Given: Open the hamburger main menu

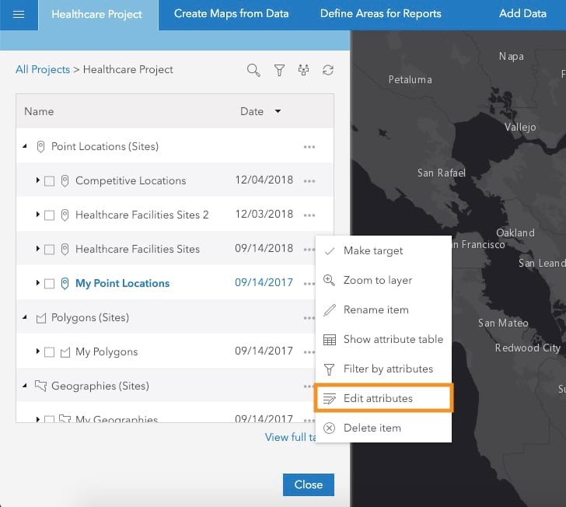Looking at the screenshot, I should tap(19, 14).
